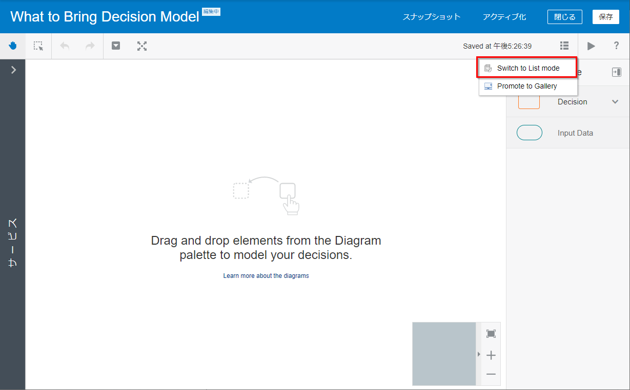Click the redo arrow icon
The image size is (630, 390).
(x=90, y=46)
